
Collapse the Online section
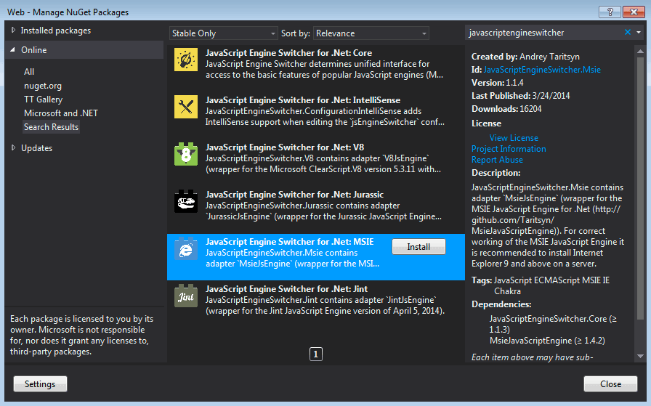(13, 50)
